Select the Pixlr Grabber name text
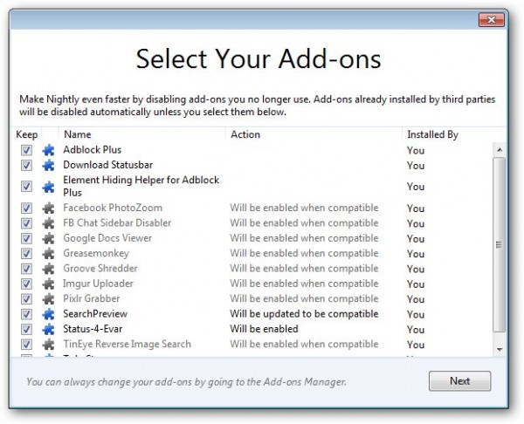Image resolution: width=524 pixels, height=424 pixels. click(x=91, y=298)
